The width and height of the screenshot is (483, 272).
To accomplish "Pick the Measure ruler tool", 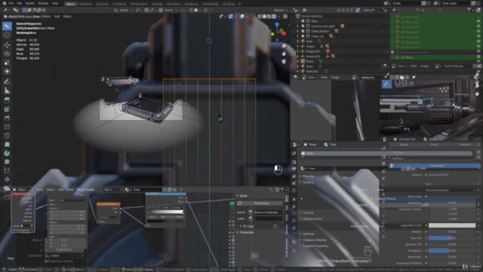I will click(7, 91).
